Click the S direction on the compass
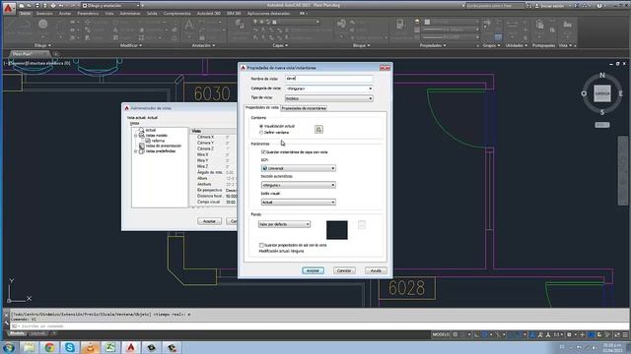 [x=602, y=112]
